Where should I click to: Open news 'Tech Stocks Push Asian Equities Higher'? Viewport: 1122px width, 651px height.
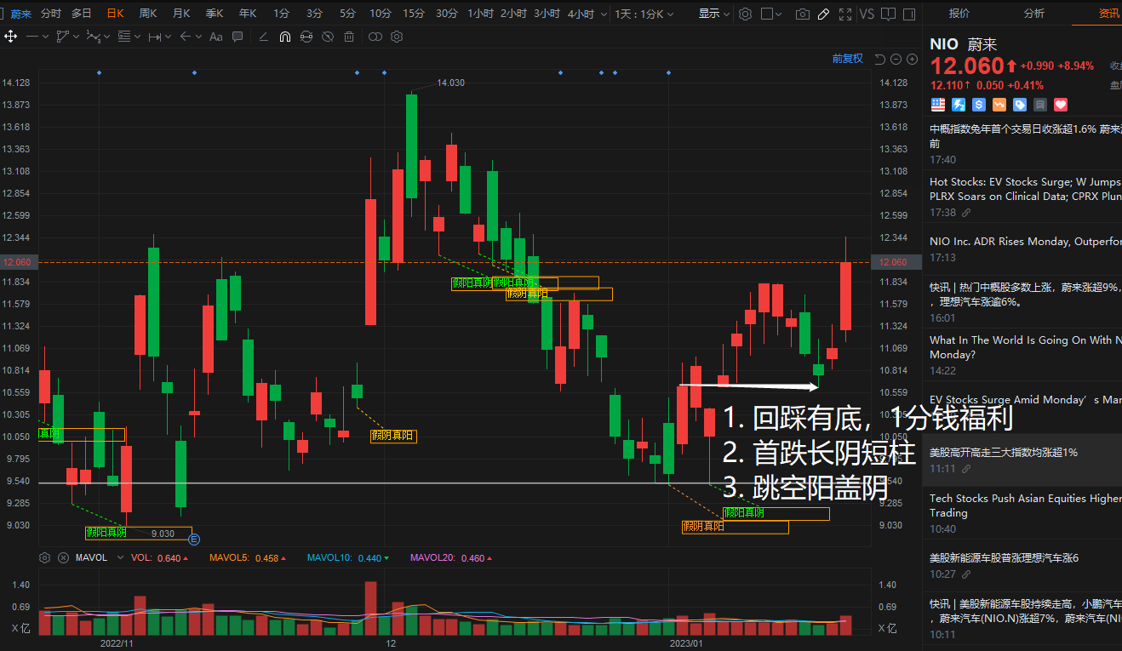[1026, 505]
